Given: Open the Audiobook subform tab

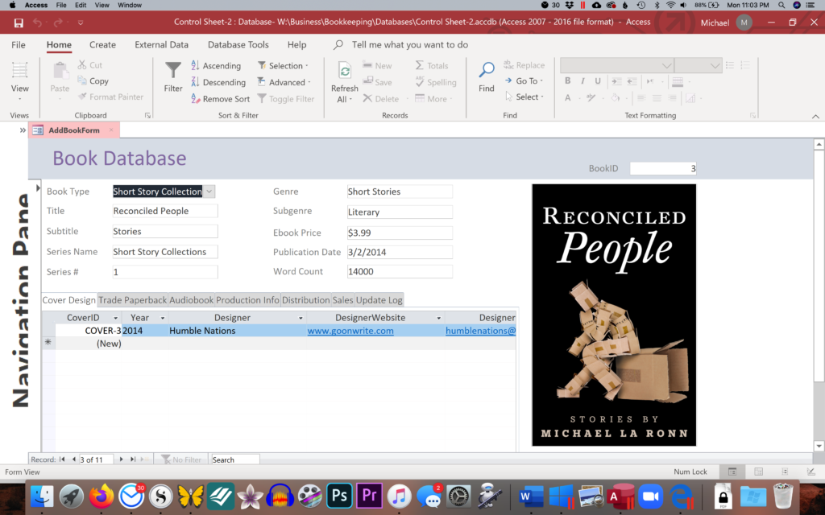Looking at the screenshot, I should pyautogui.click(x=192, y=300).
